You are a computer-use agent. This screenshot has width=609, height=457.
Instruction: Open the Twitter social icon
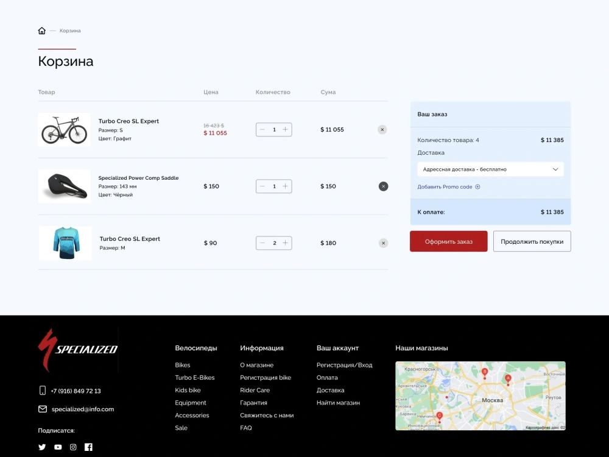click(42, 447)
